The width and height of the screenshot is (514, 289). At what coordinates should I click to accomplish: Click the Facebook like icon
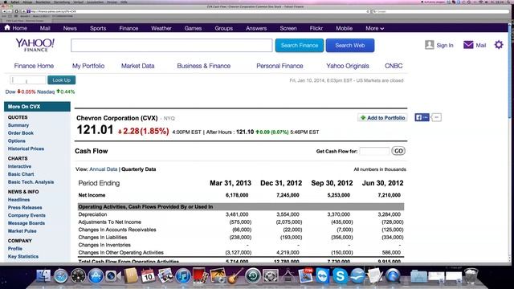(x=422, y=117)
